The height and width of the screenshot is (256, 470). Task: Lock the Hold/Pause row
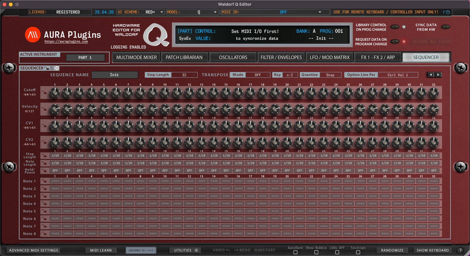tap(44, 171)
